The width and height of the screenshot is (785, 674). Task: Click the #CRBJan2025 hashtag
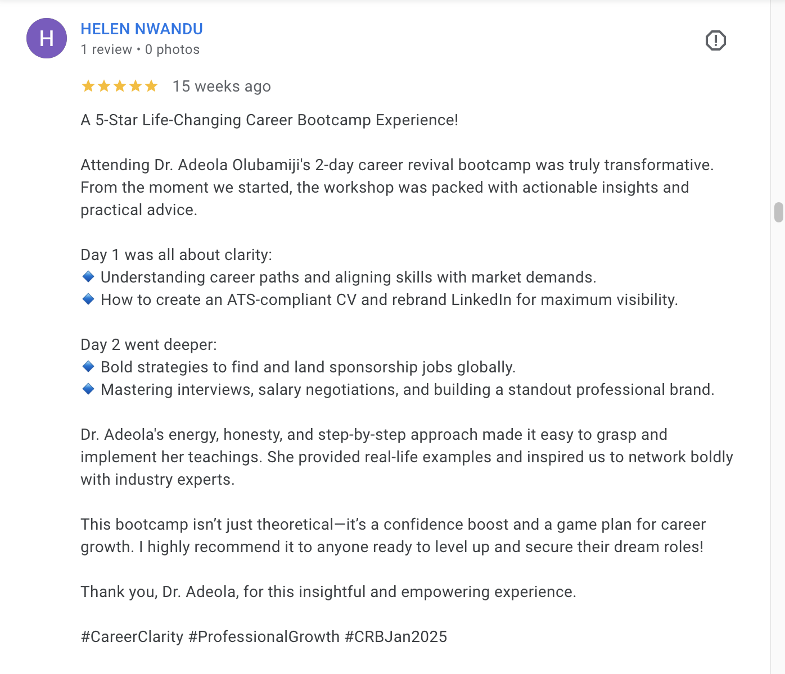click(x=396, y=636)
